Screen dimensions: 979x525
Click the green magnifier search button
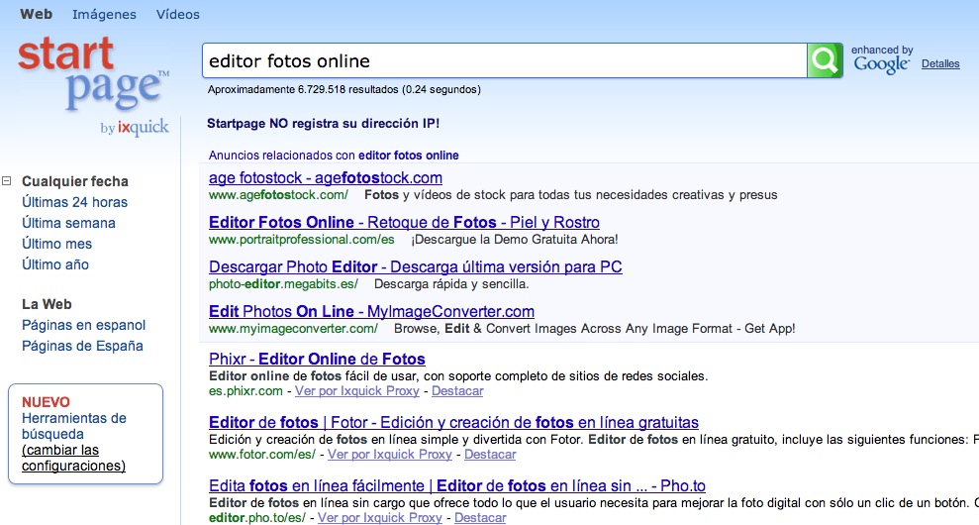tap(824, 61)
